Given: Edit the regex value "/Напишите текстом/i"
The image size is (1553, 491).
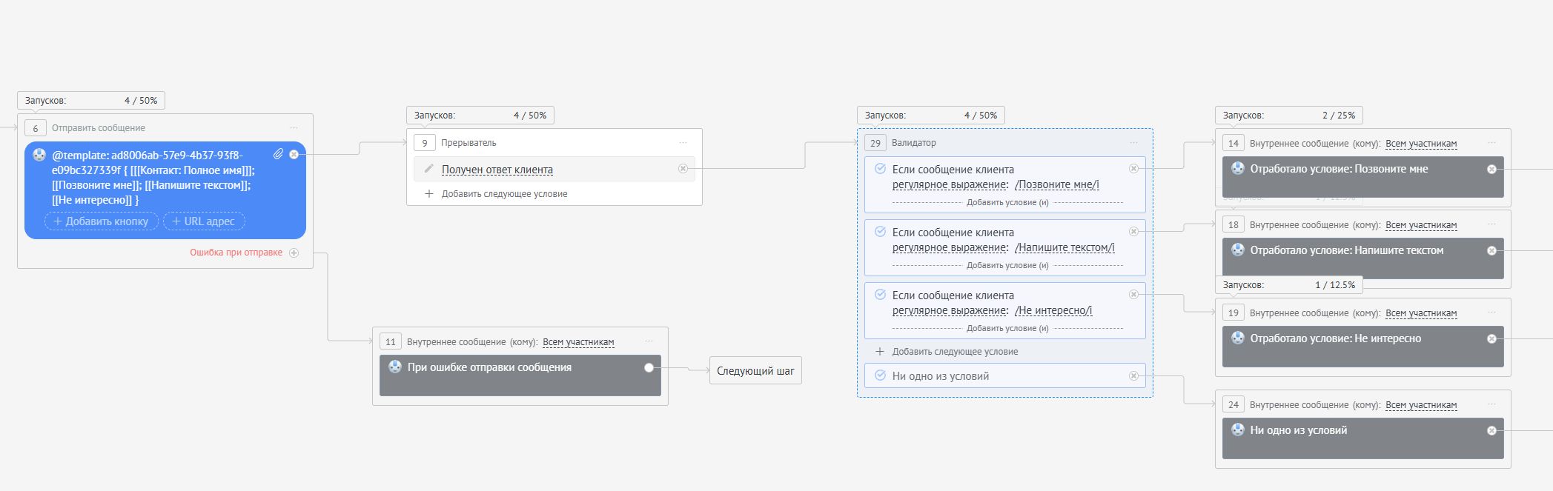Looking at the screenshot, I should [x=1064, y=247].
